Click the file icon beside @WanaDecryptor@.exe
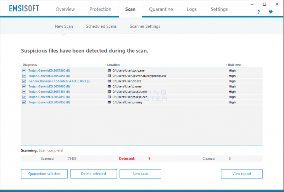The image size is (284, 192). tap(109, 76)
